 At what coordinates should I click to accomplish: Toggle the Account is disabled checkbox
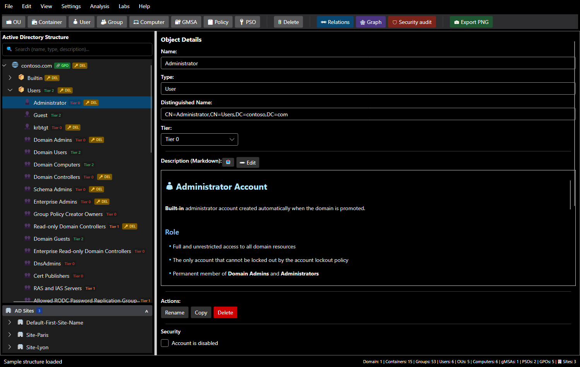pos(165,343)
